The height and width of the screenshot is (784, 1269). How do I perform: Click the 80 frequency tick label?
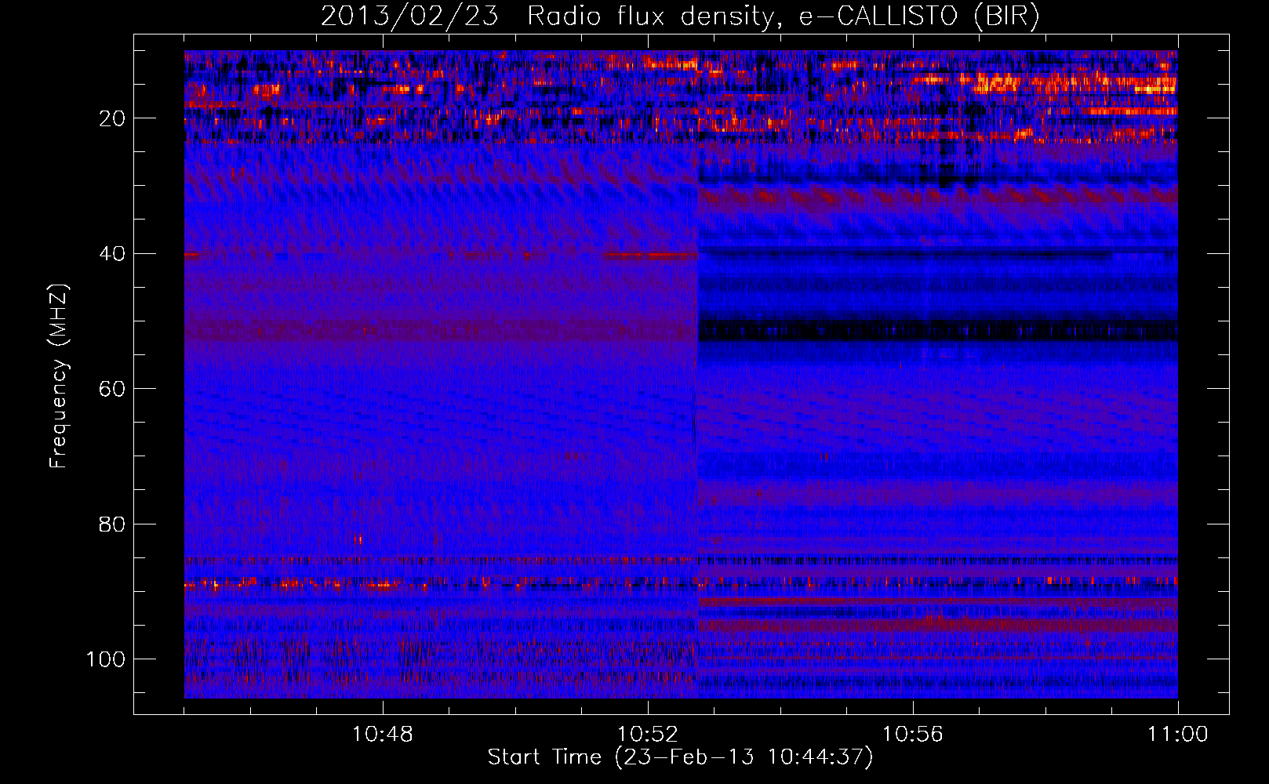113,524
